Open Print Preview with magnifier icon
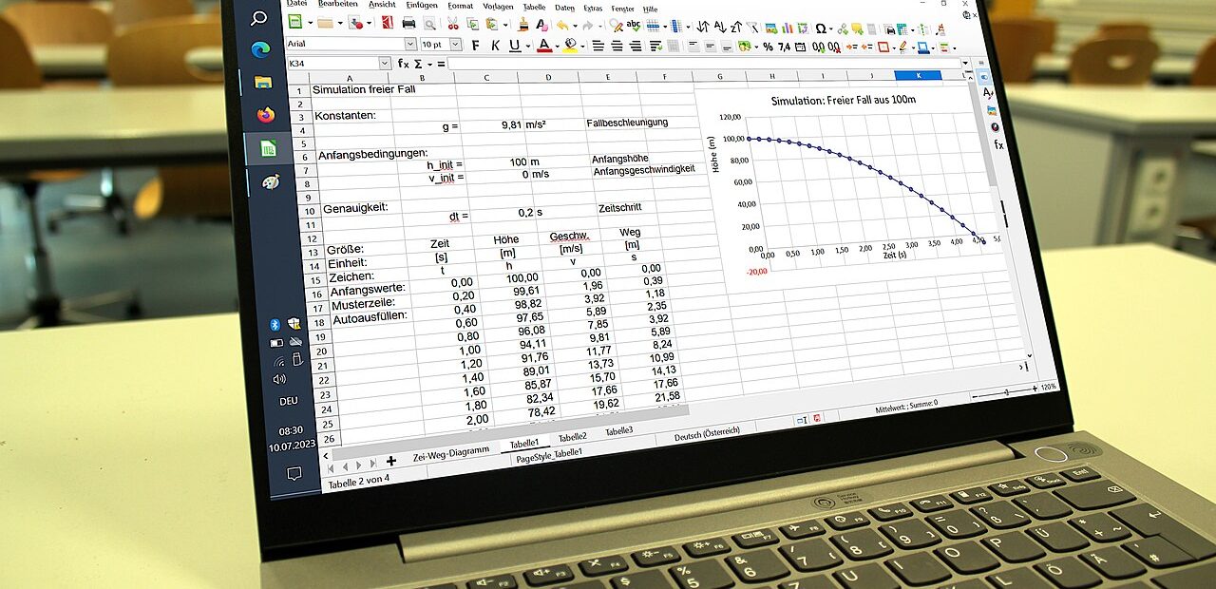Viewport: 1216px width, 589px height. [429, 24]
